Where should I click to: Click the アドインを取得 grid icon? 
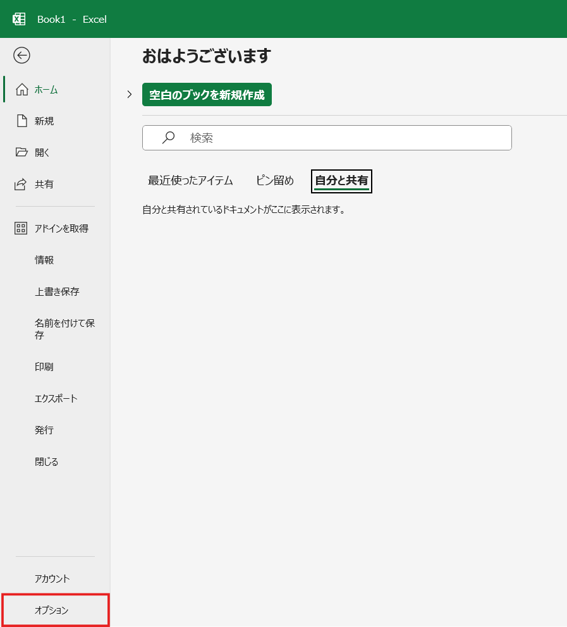pyautogui.click(x=21, y=228)
